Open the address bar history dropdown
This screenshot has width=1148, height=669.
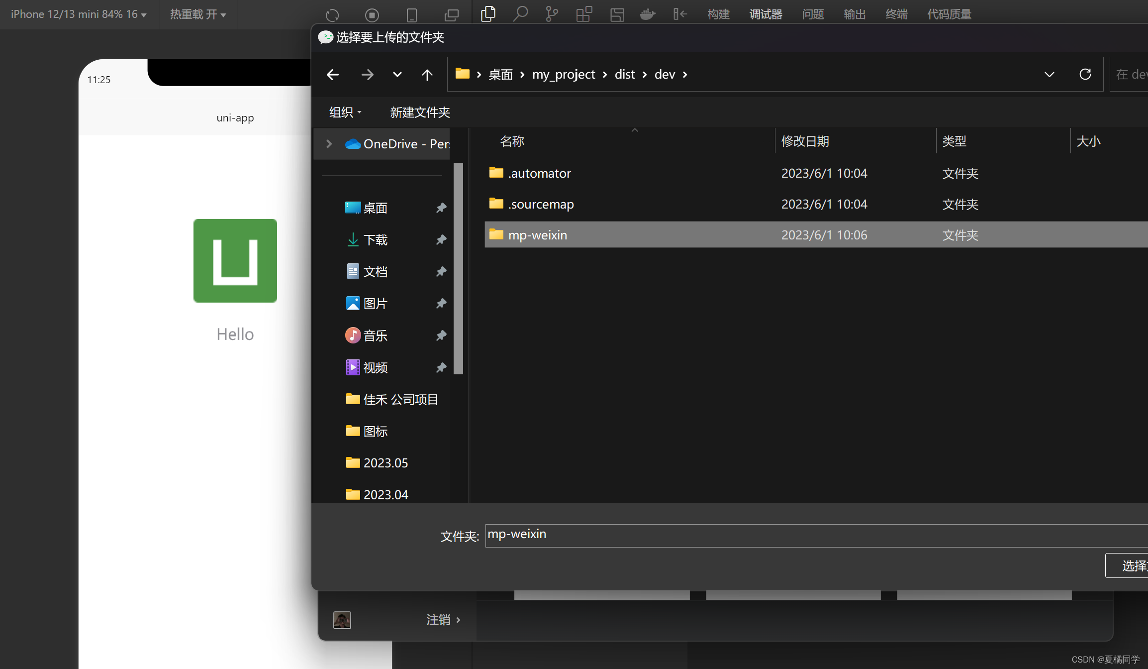1049,75
